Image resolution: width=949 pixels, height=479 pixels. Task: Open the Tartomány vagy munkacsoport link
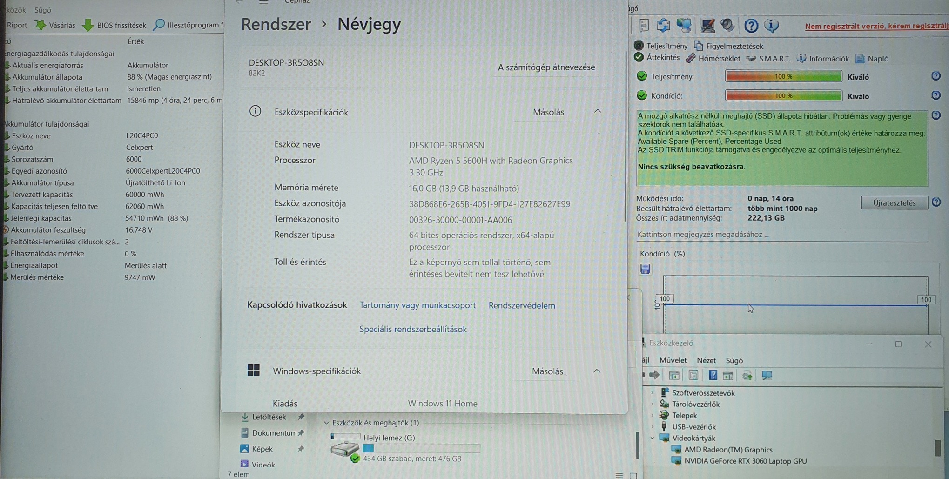pyautogui.click(x=417, y=305)
